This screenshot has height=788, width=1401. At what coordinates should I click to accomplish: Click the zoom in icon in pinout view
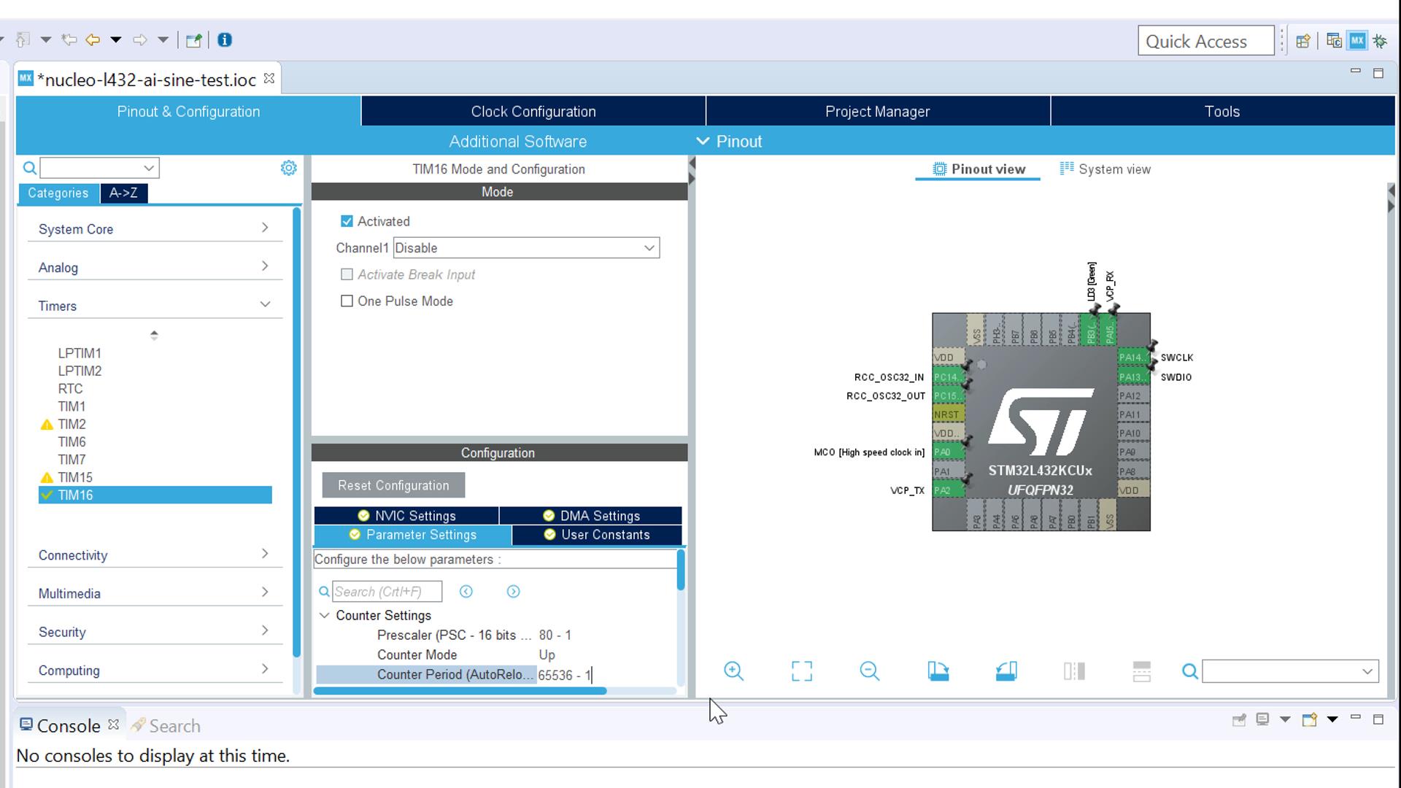coord(733,671)
